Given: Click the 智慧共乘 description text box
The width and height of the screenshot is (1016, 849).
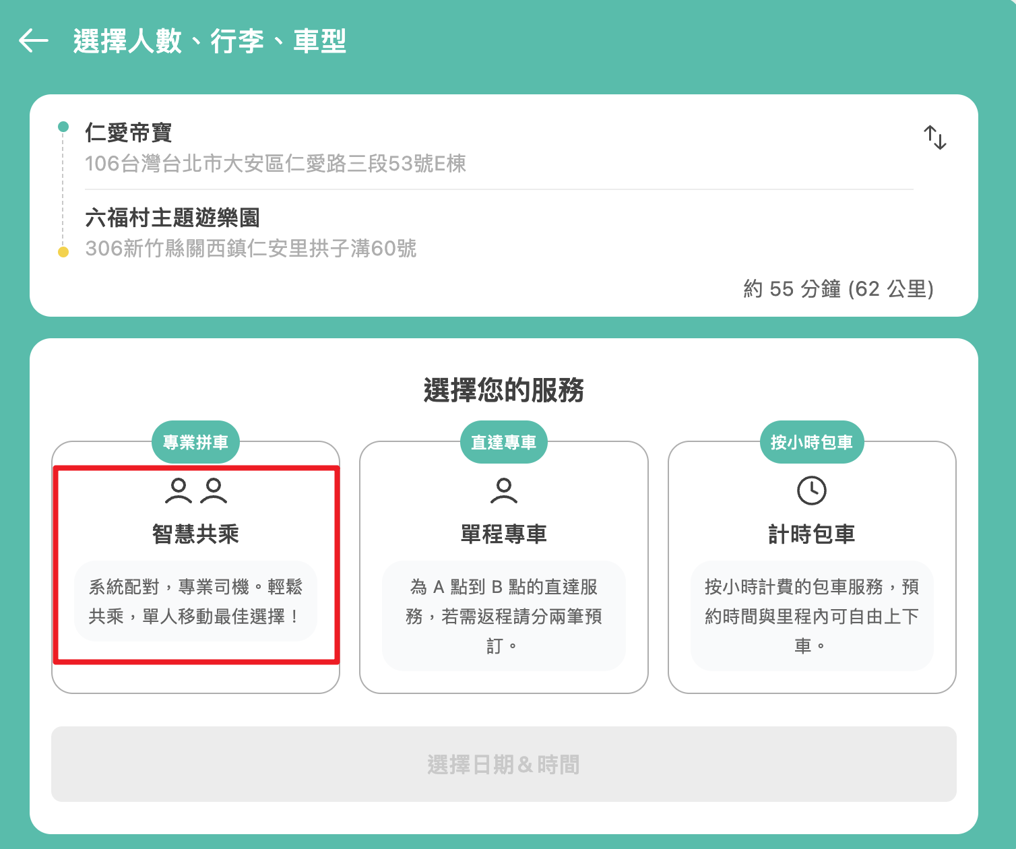Looking at the screenshot, I should click(195, 603).
